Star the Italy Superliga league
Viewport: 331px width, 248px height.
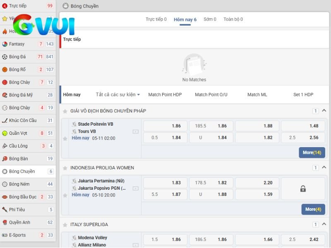point(65,225)
